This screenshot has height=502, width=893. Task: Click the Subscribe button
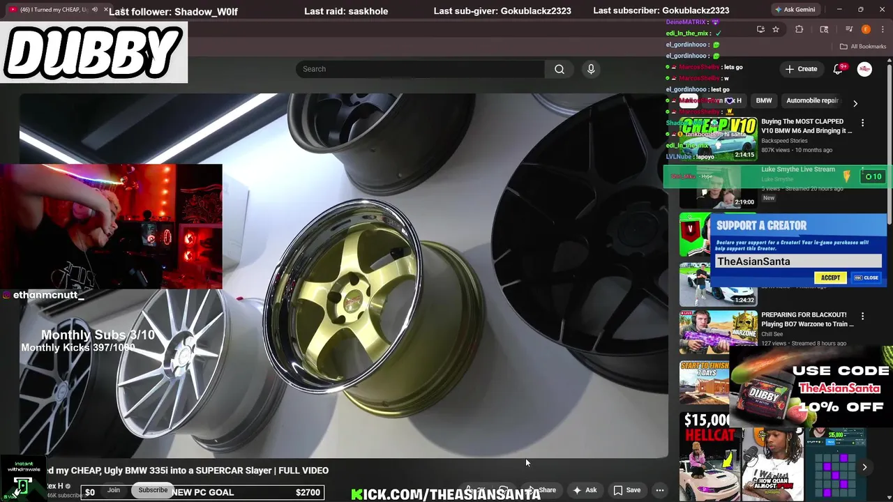pos(153,490)
